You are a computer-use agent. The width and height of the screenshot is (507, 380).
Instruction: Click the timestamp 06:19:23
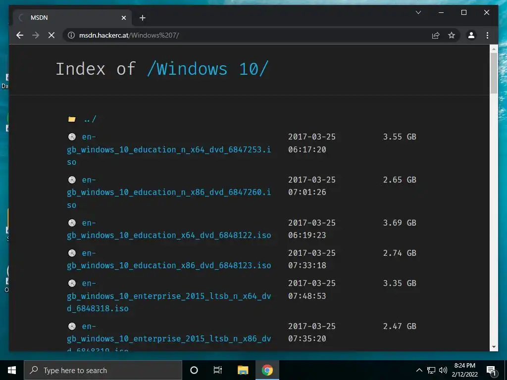coord(307,235)
